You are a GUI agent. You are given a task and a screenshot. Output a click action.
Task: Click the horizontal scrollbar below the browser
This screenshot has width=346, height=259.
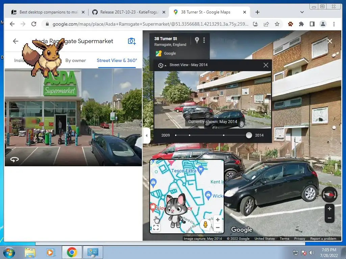pyautogui.click(x=170, y=243)
